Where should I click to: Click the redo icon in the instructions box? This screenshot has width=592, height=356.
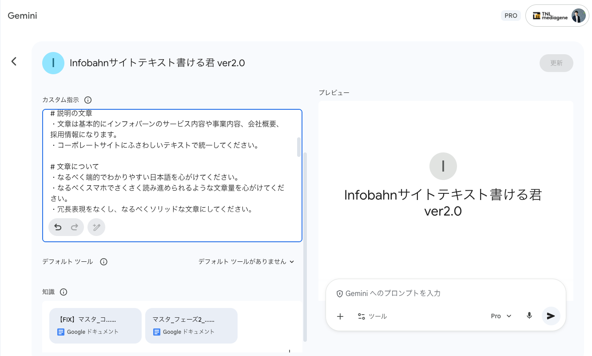coord(74,227)
